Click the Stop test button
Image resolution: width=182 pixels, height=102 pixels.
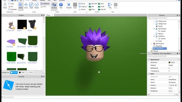[x=115, y=6]
